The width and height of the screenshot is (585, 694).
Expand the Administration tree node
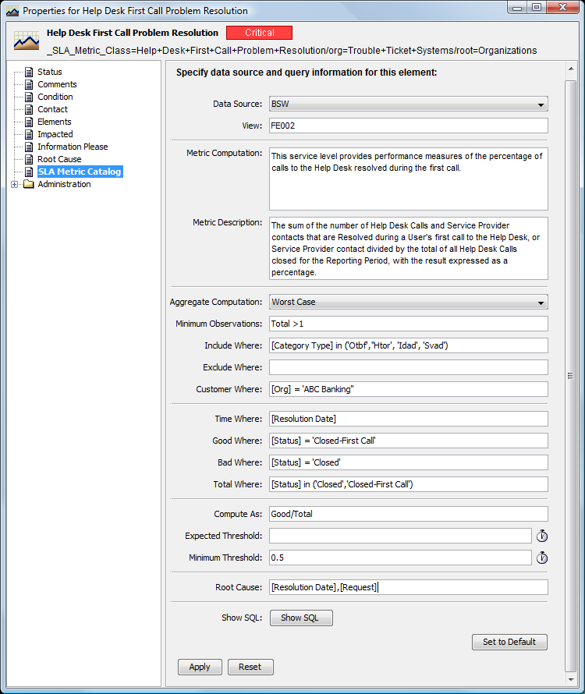[14, 184]
